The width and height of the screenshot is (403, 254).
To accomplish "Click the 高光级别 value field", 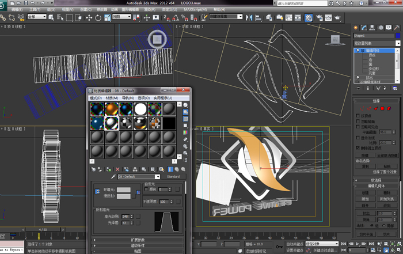I will [x=127, y=217].
